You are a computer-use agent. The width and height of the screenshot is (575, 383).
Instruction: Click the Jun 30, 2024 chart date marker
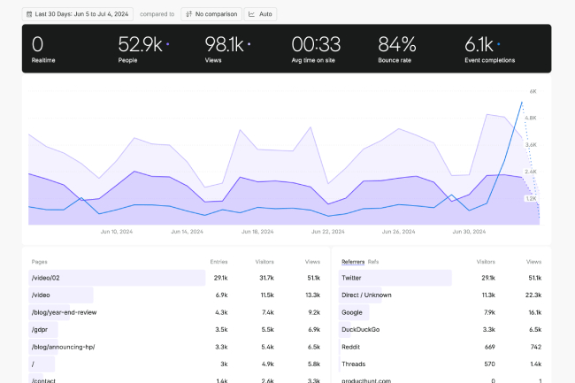(469, 232)
